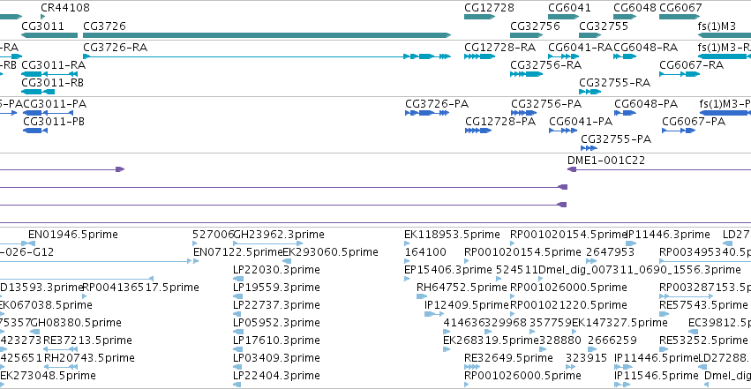Click the RP004136517.5prime EST label

point(141,288)
